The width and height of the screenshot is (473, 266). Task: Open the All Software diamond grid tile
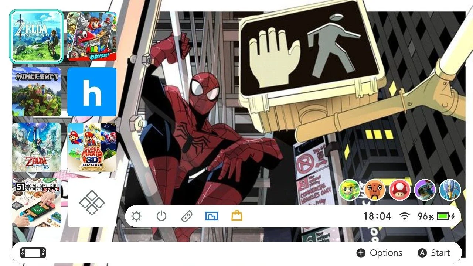click(92, 202)
